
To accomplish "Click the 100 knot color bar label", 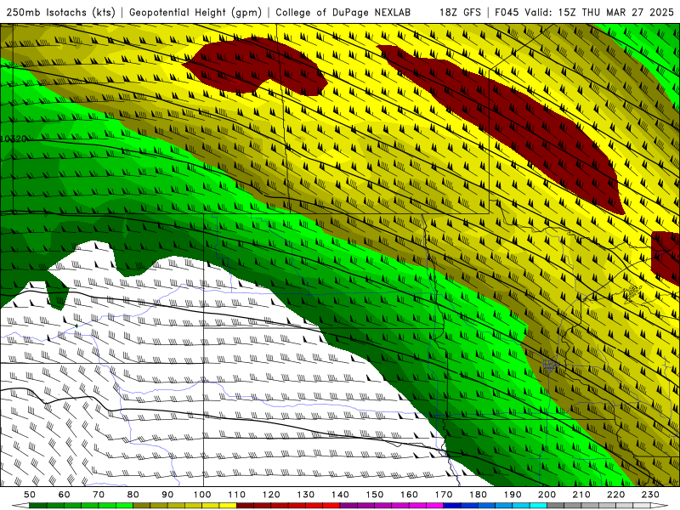I will pos(202,495).
